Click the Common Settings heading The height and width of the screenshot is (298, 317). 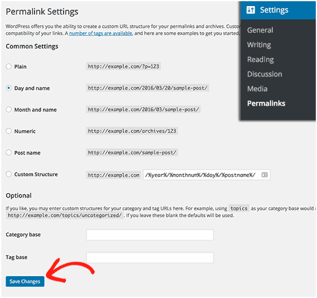(x=32, y=47)
